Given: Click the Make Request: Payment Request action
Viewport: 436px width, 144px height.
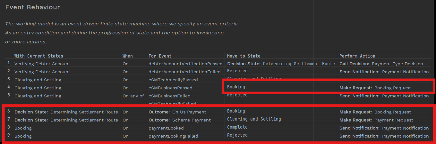Looking at the screenshot, I should point(376,120).
